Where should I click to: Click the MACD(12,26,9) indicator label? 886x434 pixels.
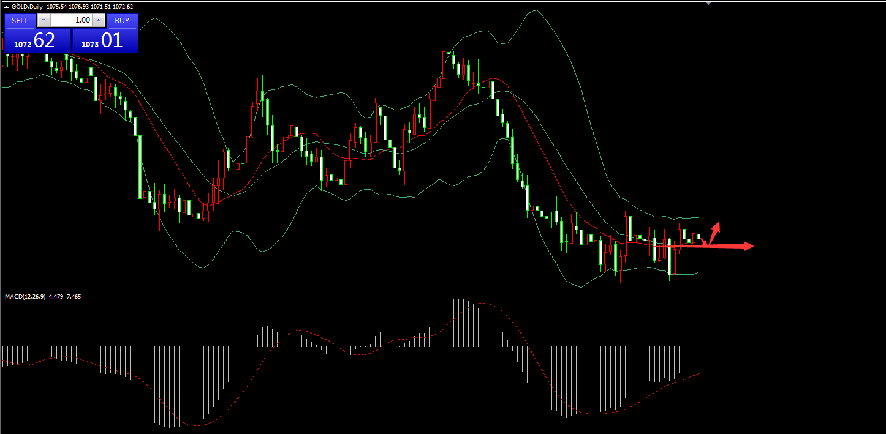click(25, 297)
